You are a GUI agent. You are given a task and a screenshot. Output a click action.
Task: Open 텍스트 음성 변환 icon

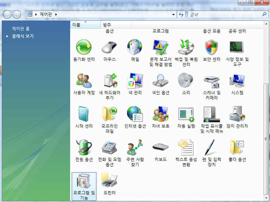[x=186, y=147]
